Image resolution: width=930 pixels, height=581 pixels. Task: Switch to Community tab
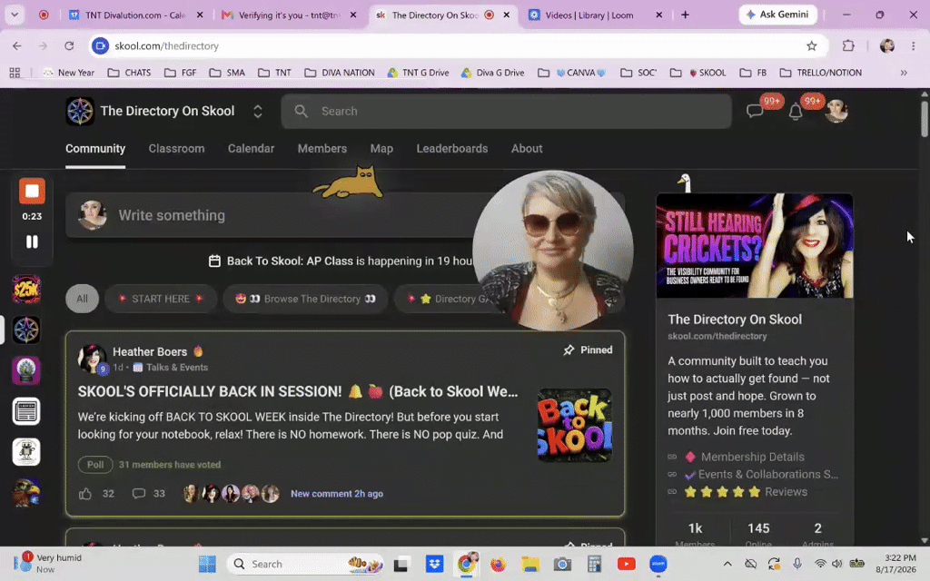click(95, 149)
